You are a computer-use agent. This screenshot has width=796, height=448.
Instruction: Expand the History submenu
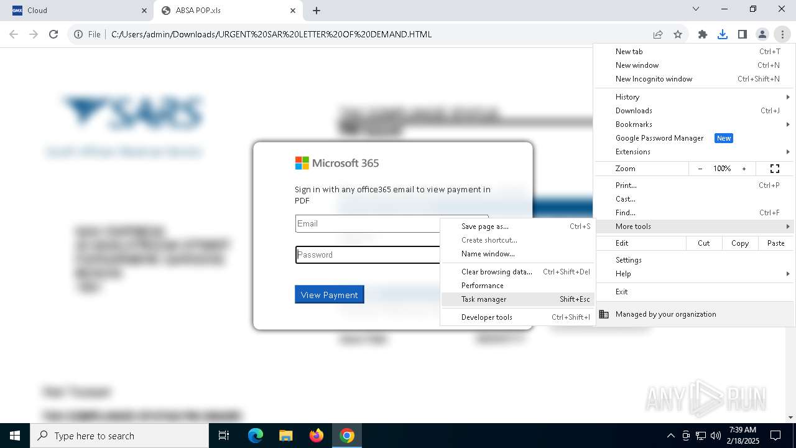click(x=694, y=97)
